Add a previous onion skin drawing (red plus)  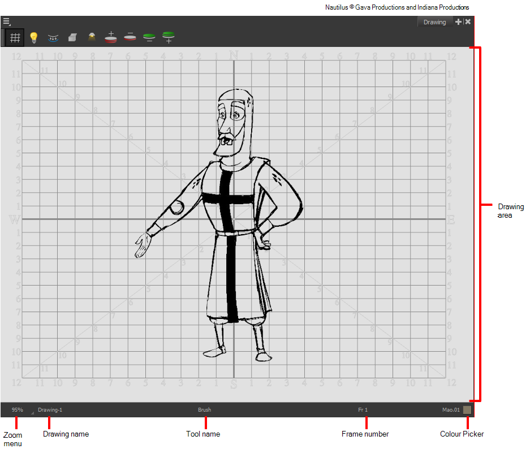pos(111,37)
